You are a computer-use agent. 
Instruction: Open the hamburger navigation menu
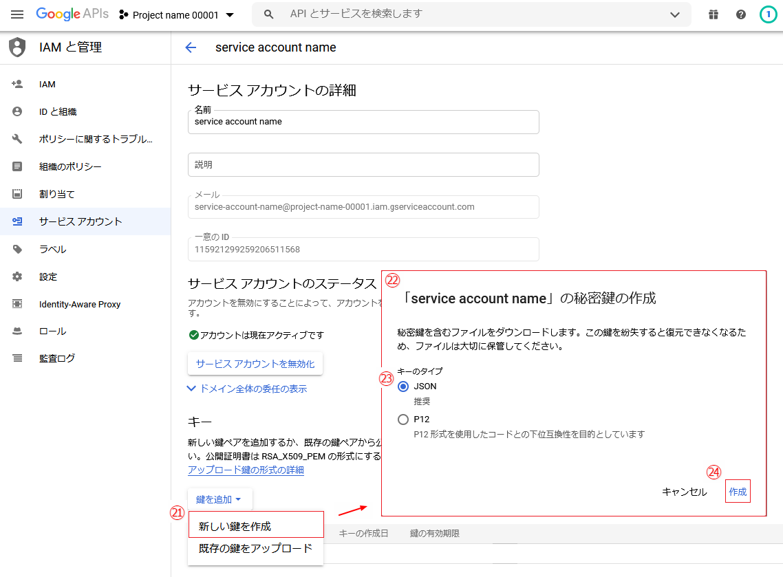[17, 14]
